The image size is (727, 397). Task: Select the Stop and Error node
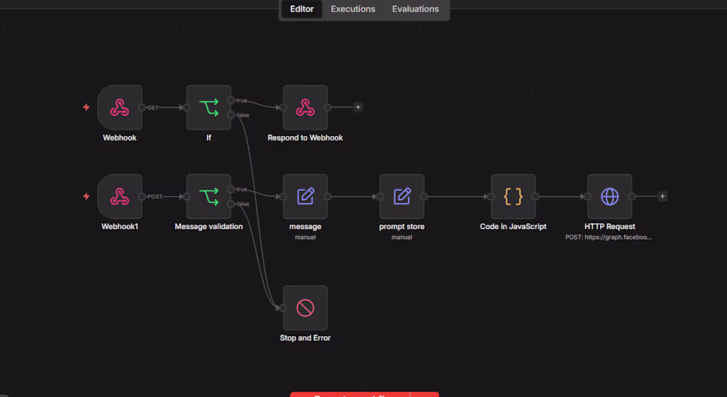305,308
